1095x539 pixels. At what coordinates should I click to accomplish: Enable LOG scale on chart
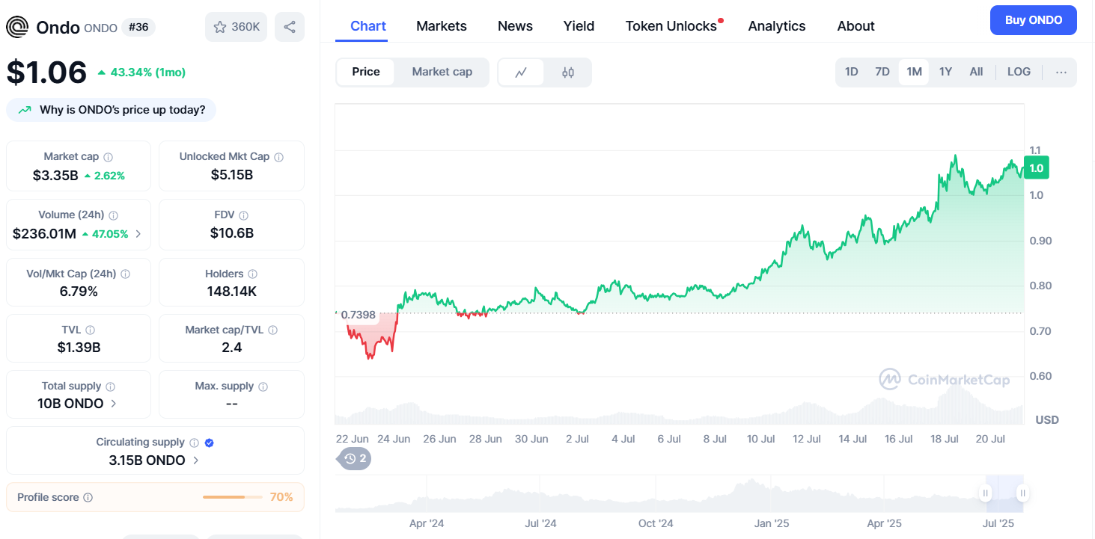pos(1019,72)
